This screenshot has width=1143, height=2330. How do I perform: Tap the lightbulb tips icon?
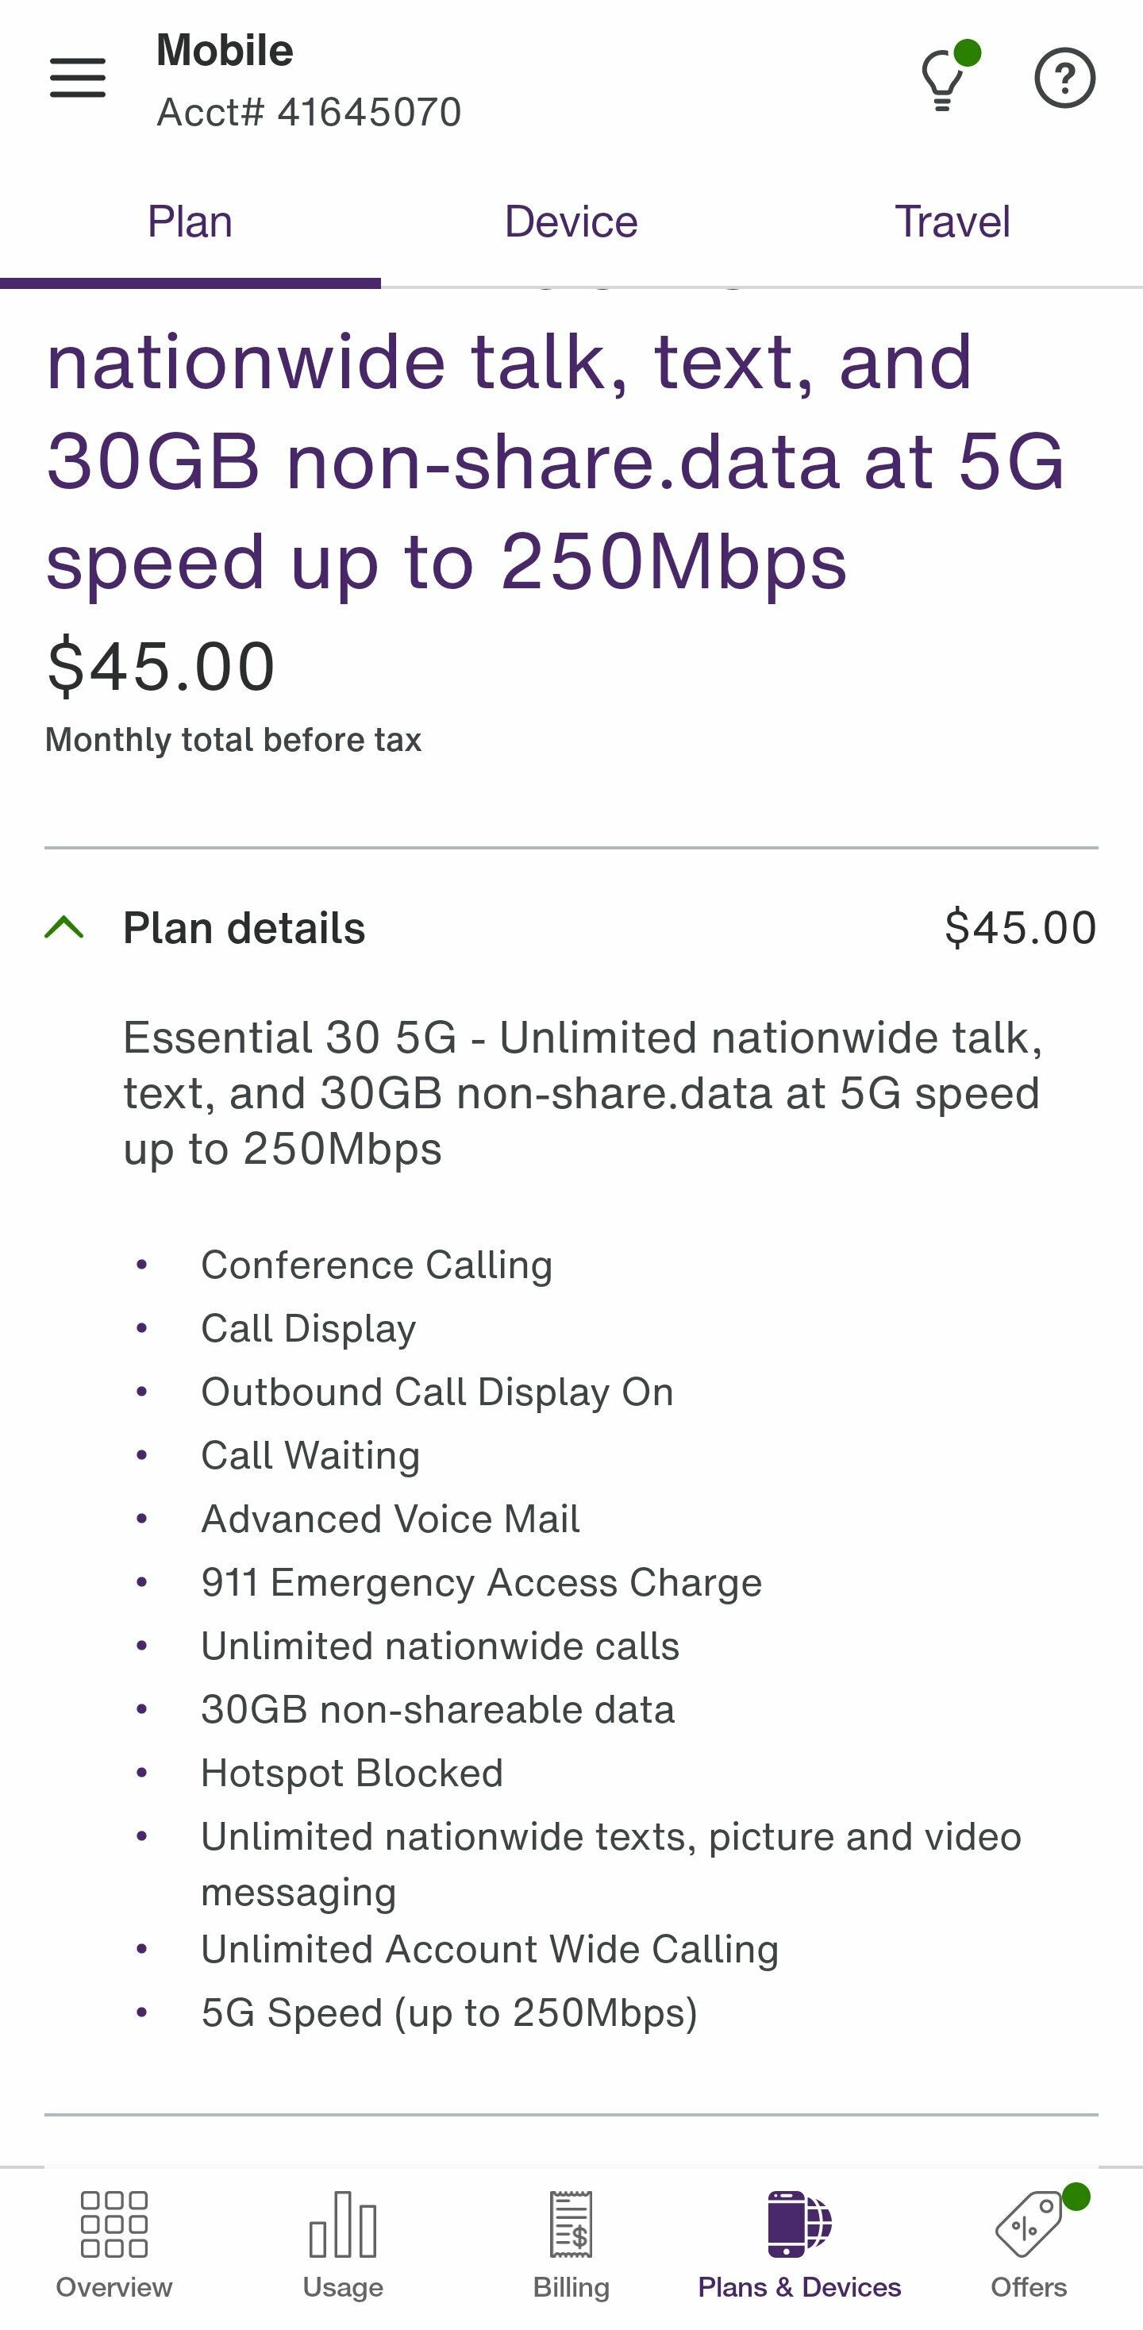(943, 79)
